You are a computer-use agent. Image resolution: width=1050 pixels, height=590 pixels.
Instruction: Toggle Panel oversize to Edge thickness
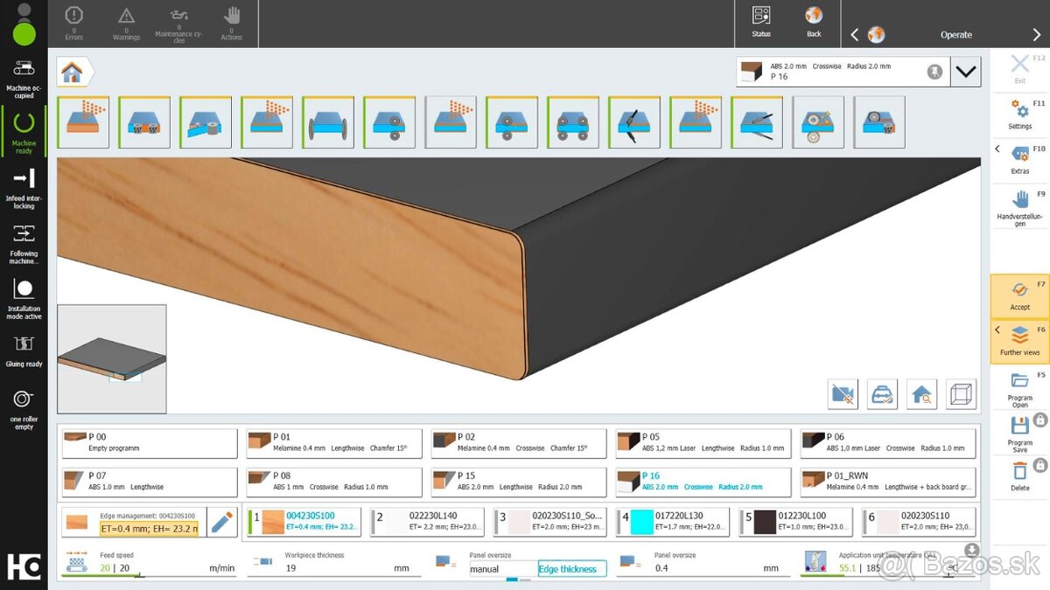pyautogui.click(x=571, y=569)
